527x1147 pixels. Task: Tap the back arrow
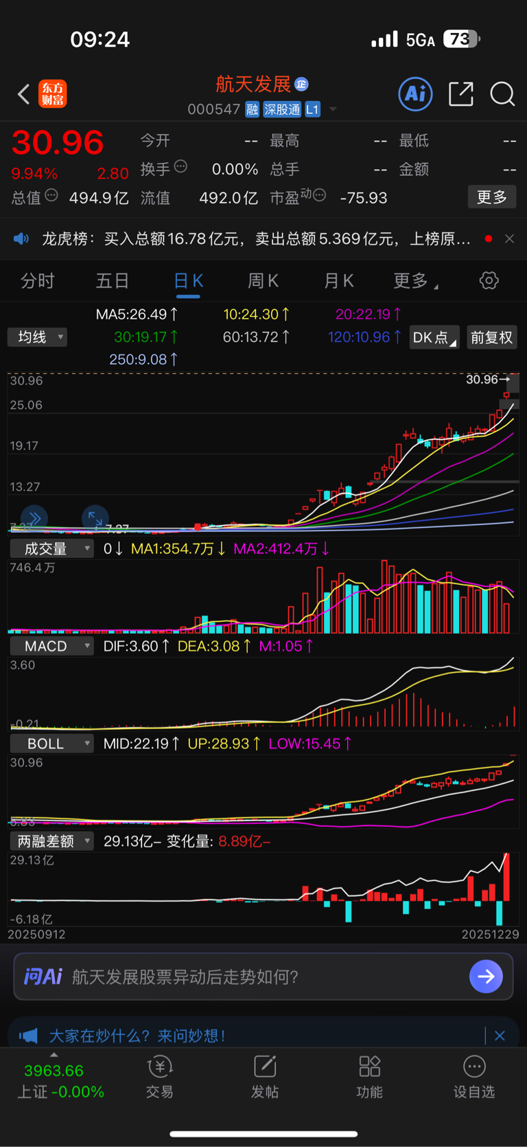[24, 94]
